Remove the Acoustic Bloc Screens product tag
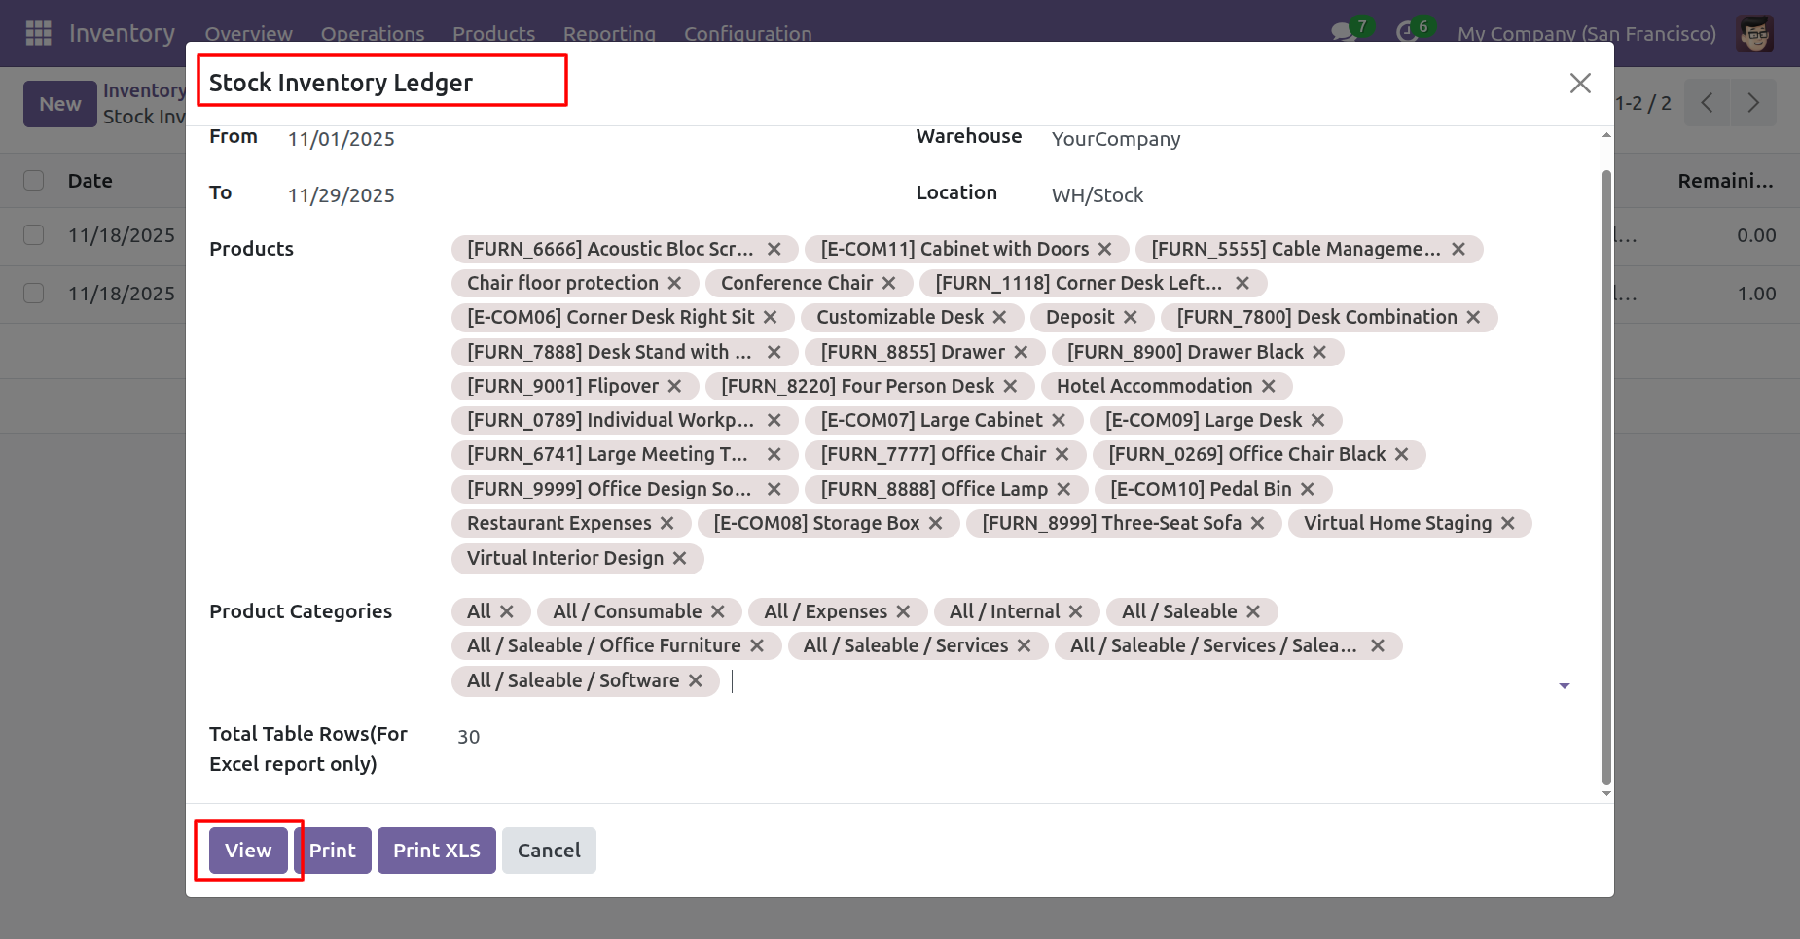The width and height of the screenshot is (1800, 939). point(774,250)
